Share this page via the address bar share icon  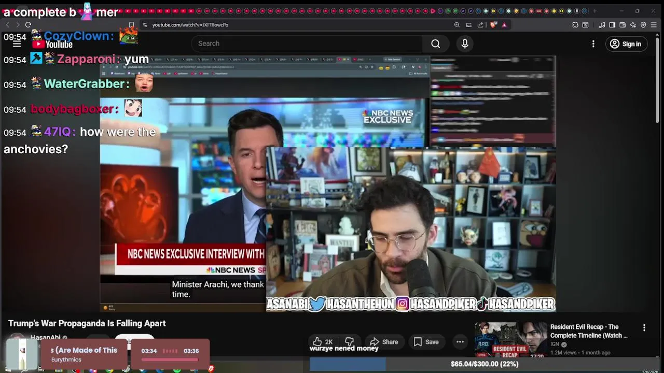[x=480, y=25]
